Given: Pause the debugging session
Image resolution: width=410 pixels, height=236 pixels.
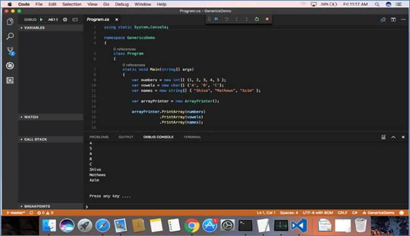Looking at the screenshot, I should [x=216, y=19].
